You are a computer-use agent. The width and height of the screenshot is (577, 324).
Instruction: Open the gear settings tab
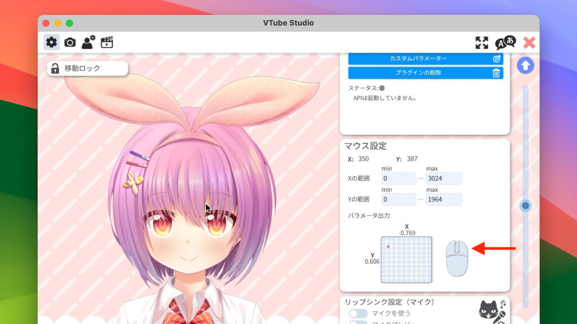point(51,42)
